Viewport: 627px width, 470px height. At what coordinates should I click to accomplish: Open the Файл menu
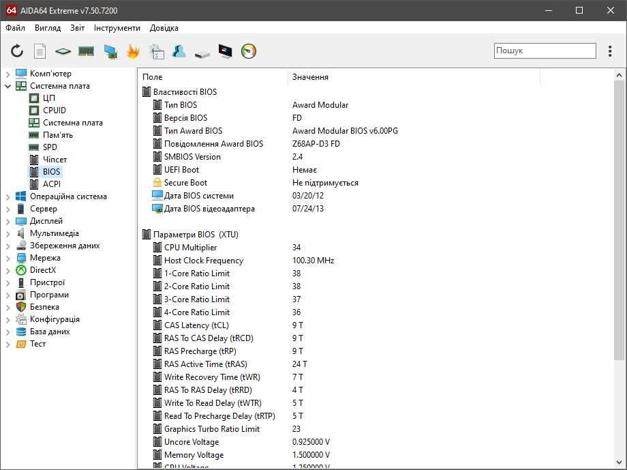coord(15,27)
